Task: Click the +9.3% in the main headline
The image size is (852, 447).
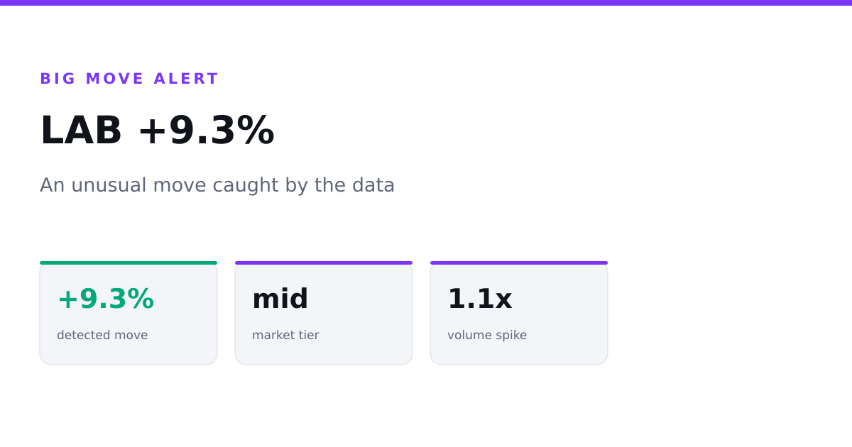Action: coord(206,131)
